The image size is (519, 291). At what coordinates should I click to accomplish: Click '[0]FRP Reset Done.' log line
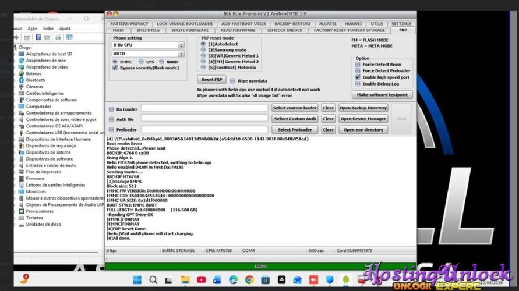point(126,229)
